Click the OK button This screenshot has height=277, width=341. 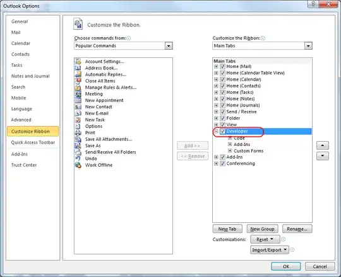pos(286,266)
